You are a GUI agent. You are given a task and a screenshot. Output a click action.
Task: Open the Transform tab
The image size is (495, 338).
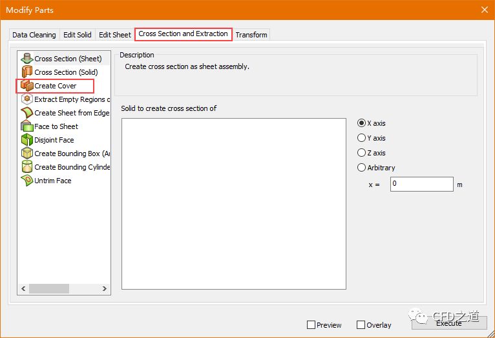tap(251, 35)
